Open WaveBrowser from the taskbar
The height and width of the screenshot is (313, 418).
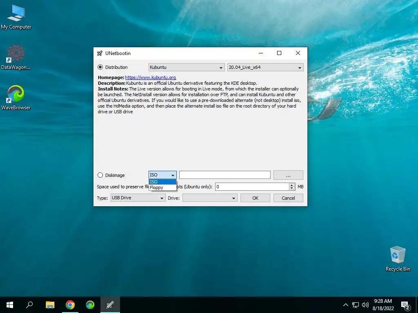[90, 305]
